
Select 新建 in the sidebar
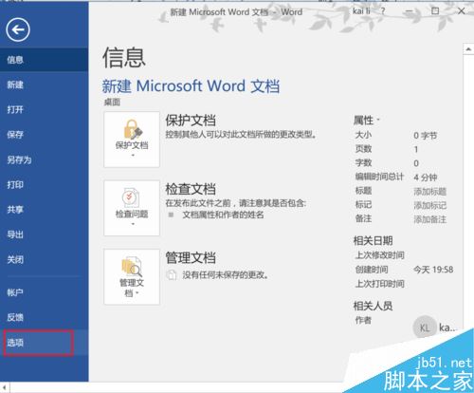(x=45, y=84)
